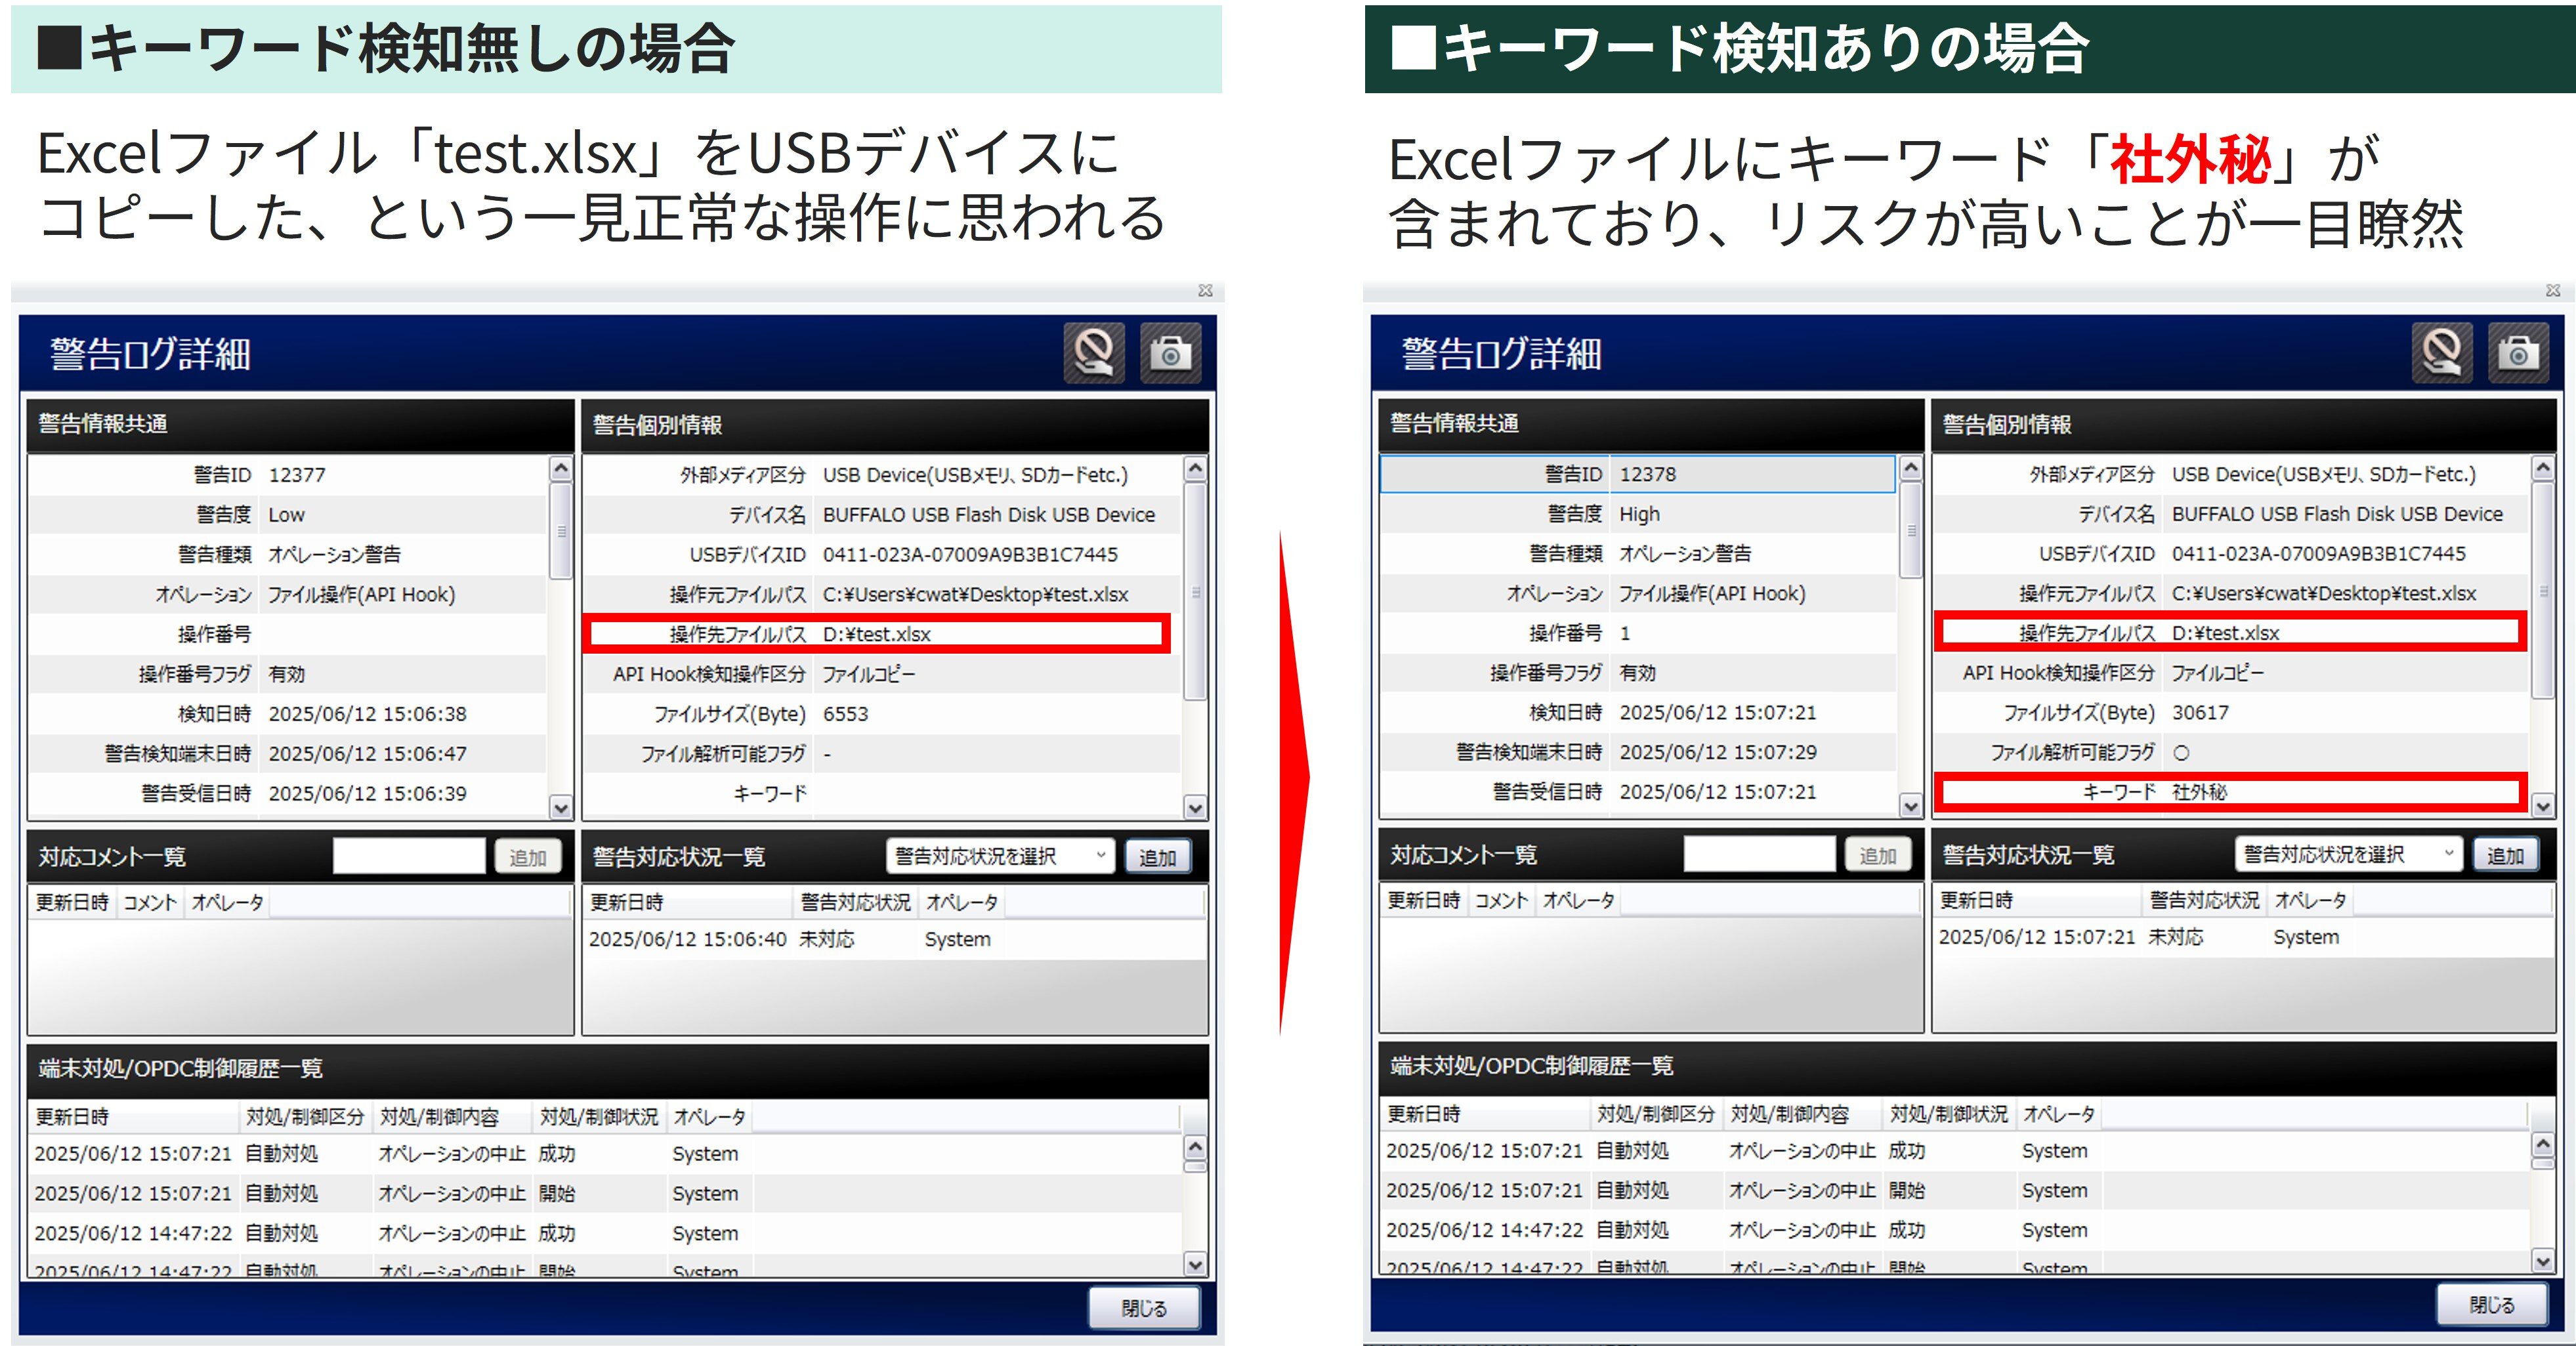Click the search-disable icon in the left 警告ログ詳細 window
The image size is (2576, 1346).
(1094, 353)
